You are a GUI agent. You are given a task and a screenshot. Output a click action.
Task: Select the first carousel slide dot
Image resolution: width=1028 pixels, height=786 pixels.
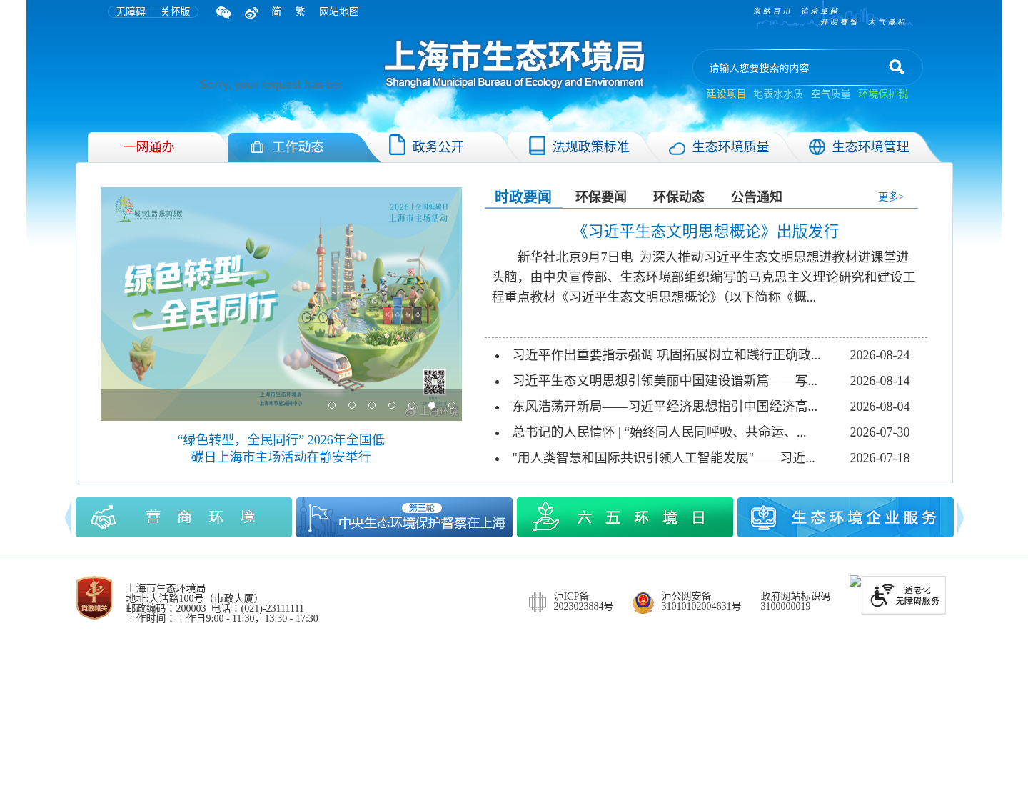coord(332,405)
